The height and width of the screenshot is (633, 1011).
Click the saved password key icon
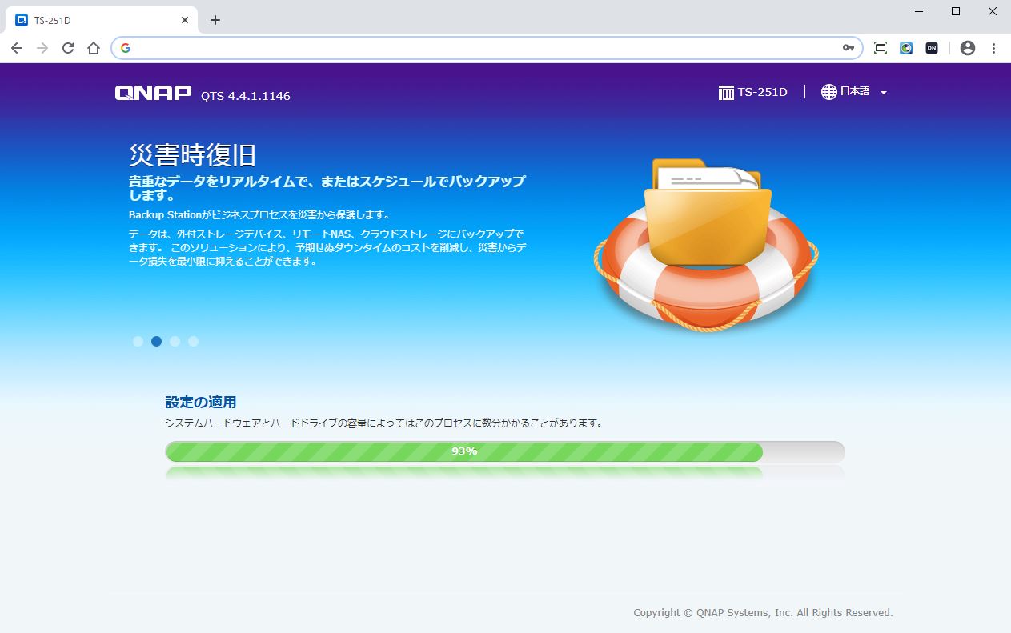(x=849, y=48)
